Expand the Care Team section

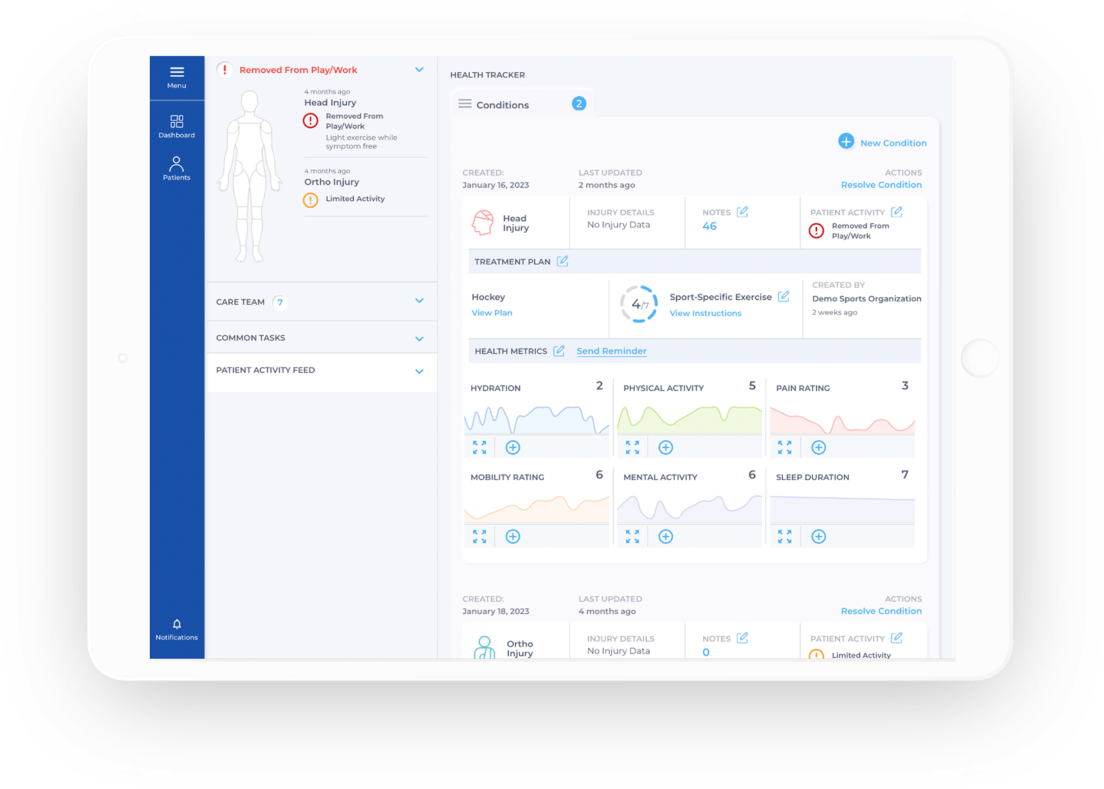(x=419, y=301)
